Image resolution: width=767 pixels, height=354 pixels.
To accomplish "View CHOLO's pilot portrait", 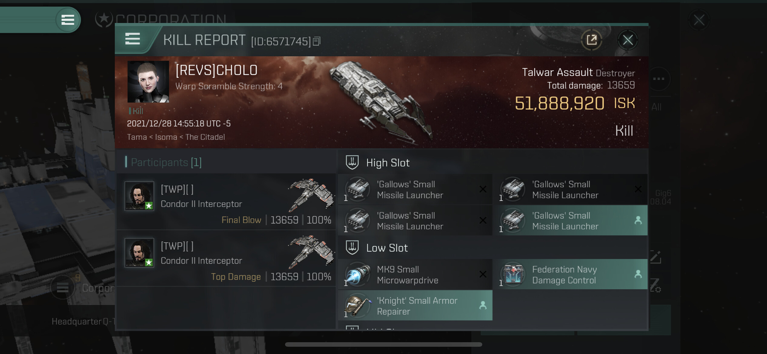I will (x=148, y=82).
